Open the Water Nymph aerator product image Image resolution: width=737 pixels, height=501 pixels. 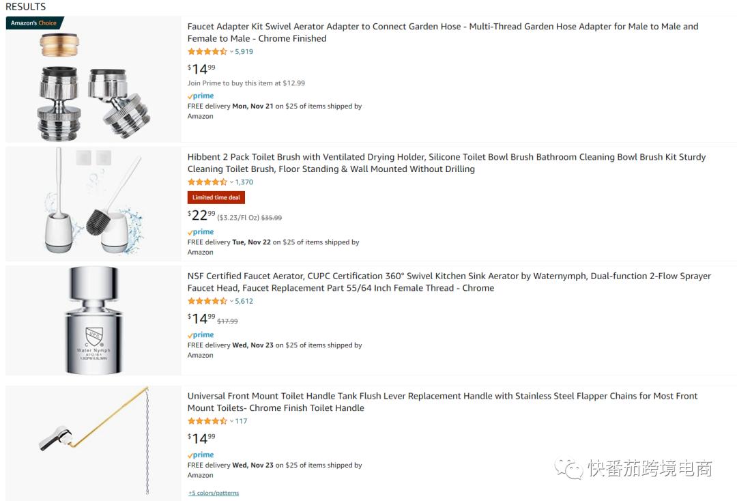[93, 319]
